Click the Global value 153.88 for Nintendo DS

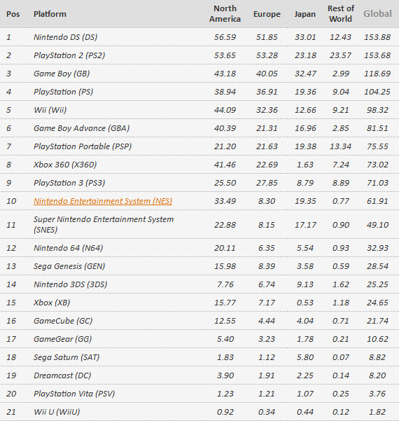pos(377,37)
